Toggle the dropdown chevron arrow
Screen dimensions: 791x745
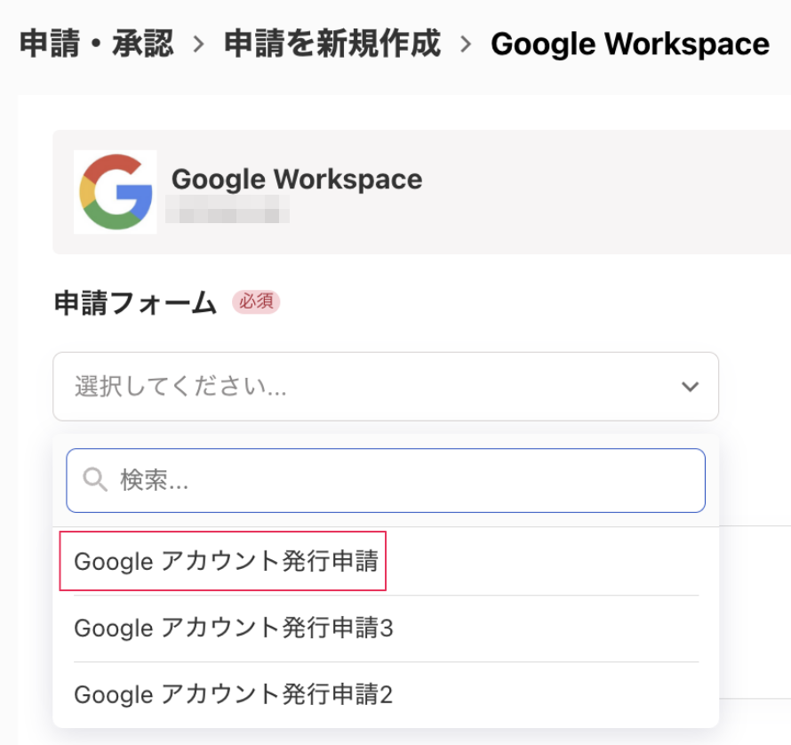pos(690,387)
